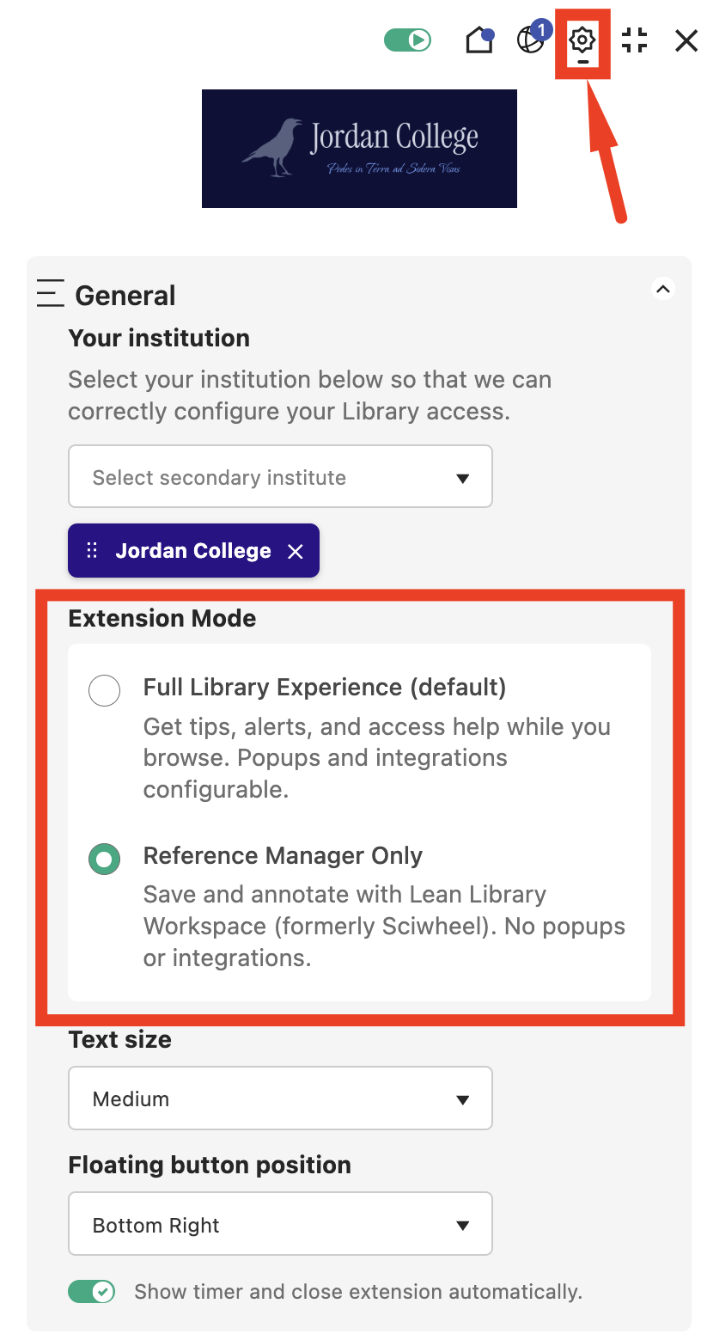Image resolution: width=701 pixels, height=1334 pixels.
Task: Select the Jordan College institution chip
Action: click(193, 550)
